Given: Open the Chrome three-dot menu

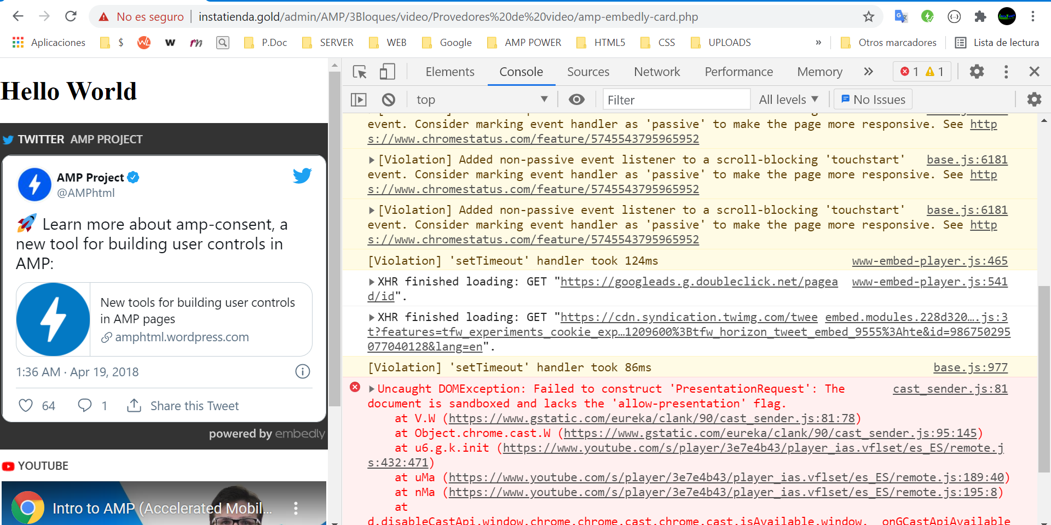Looking at the screenshot, I should click(1033, 16).
